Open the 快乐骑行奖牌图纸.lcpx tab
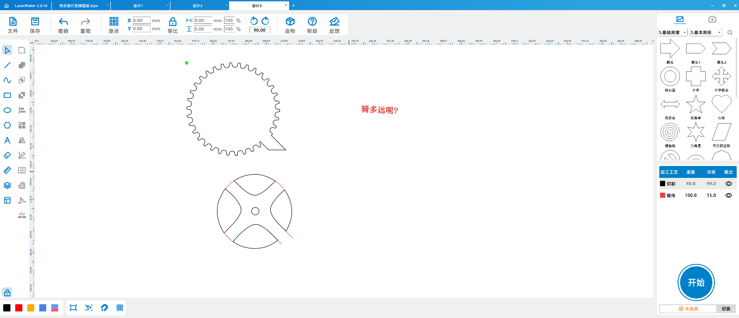This screenshot has height=318, width=739. click(79, 6)
